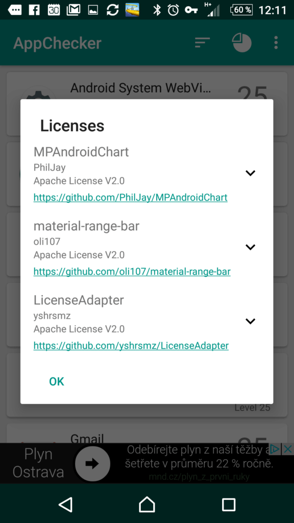Close the ad with X icon

288,449
